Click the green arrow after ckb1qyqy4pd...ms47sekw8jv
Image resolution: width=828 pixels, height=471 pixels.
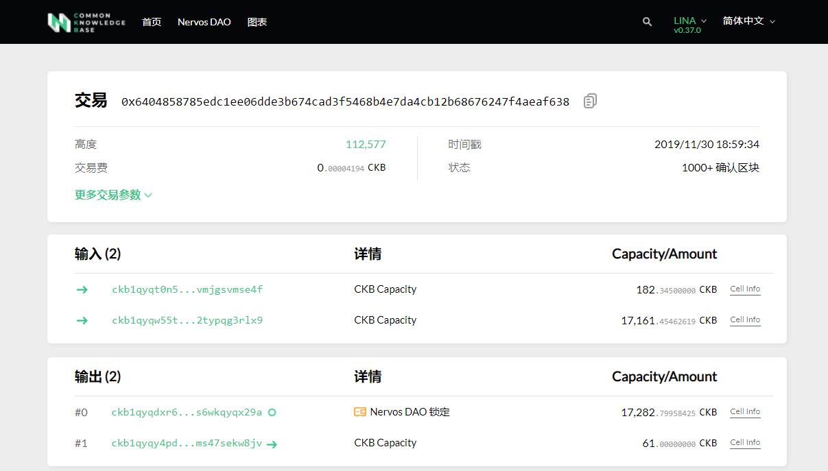[x=272, y=444]
